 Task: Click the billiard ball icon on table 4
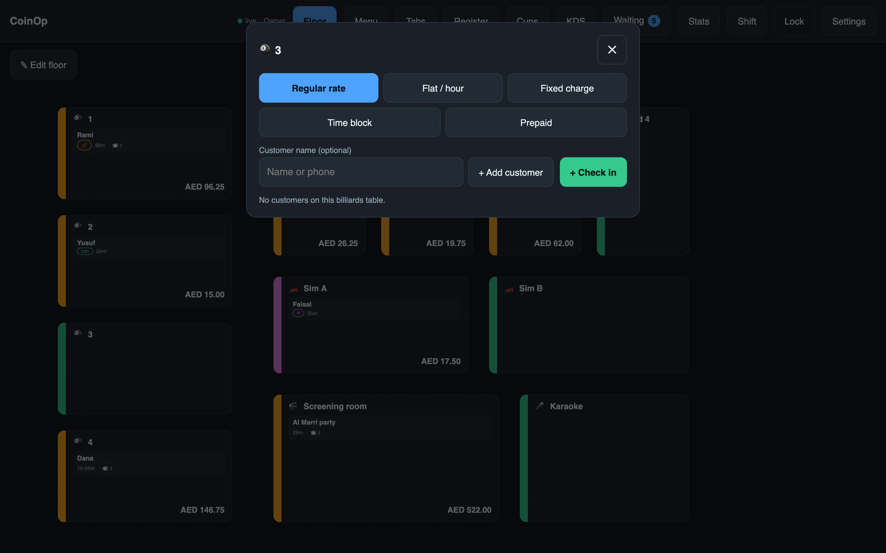coord(78,441)
